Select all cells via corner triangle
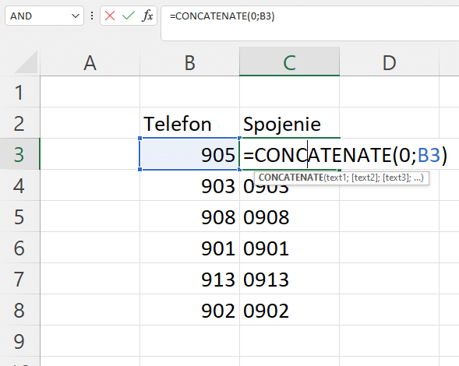The height and width of the screenshot is (366, 459). point(26,62)
